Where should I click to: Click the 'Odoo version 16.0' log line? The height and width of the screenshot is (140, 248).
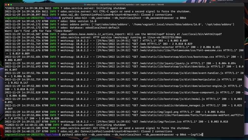pyautogui.click(x=50, y=21)
